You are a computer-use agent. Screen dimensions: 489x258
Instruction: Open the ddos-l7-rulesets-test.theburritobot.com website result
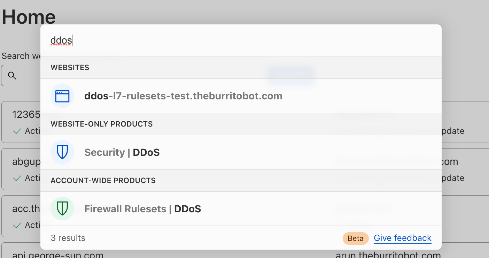(x=241, y=96)
